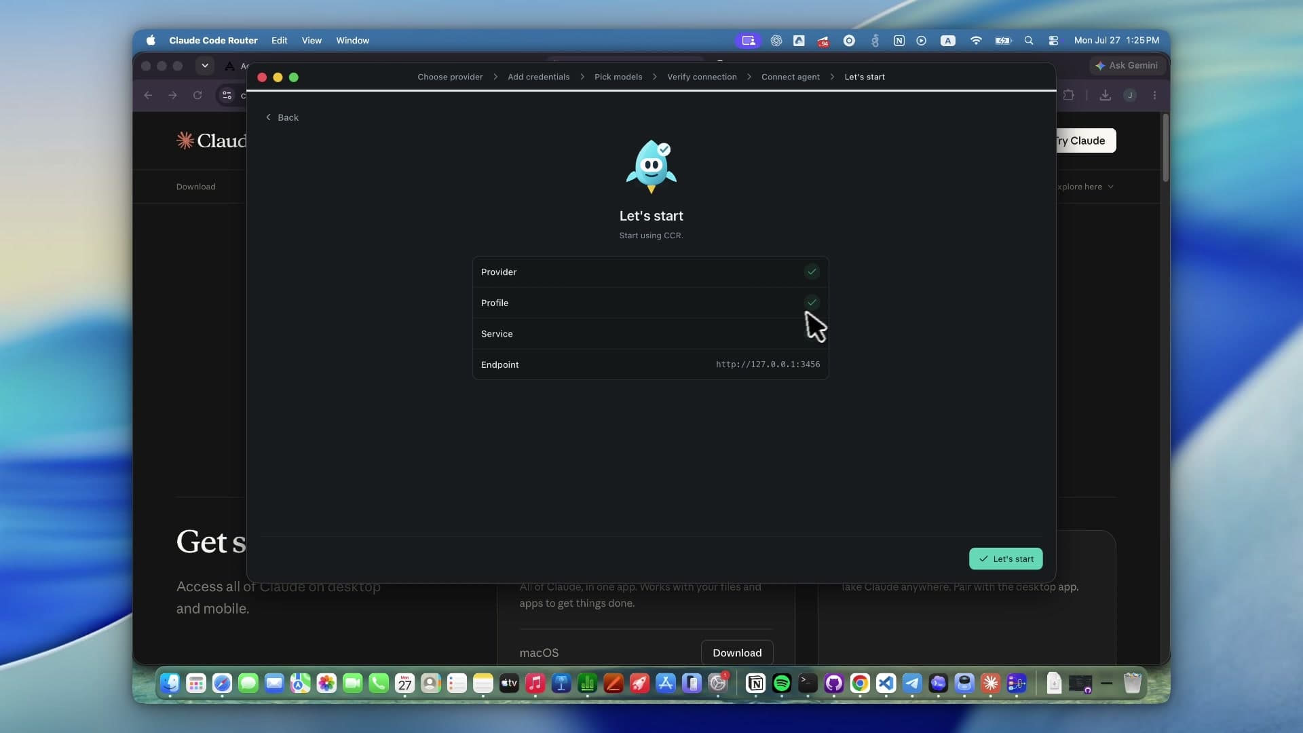Image resolution: width=1303 pixels, height=733 pixels.
Task: Open Finder from the Dock
Action: tap(170, 683)
